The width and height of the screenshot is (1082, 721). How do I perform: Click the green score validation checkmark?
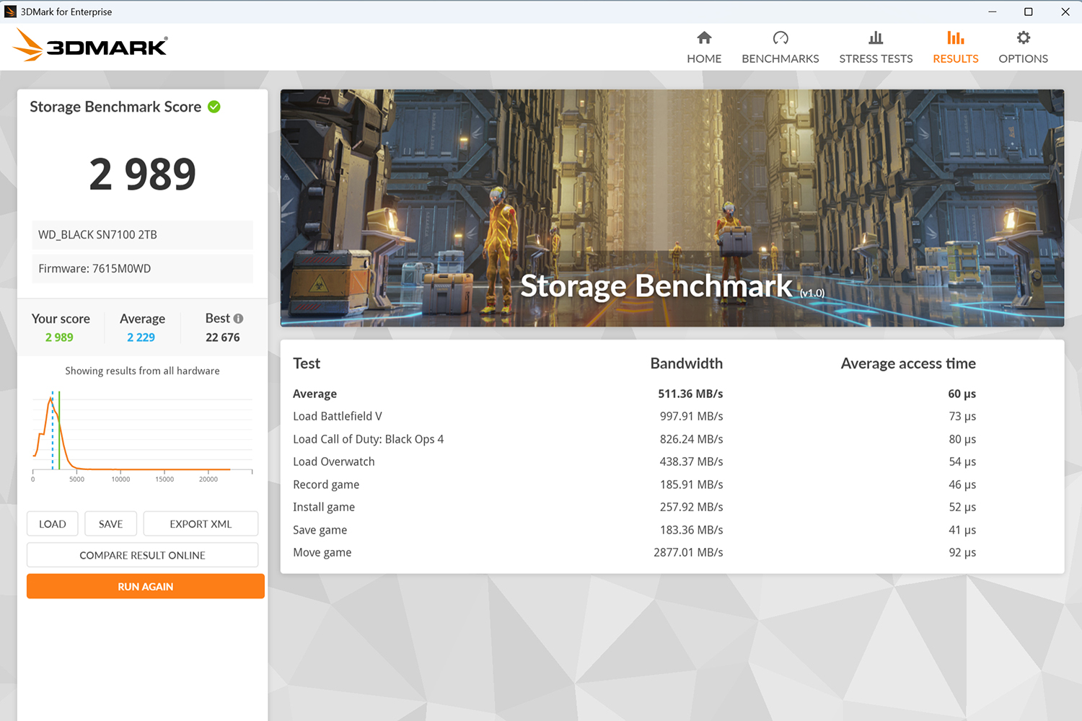[214, 107]
